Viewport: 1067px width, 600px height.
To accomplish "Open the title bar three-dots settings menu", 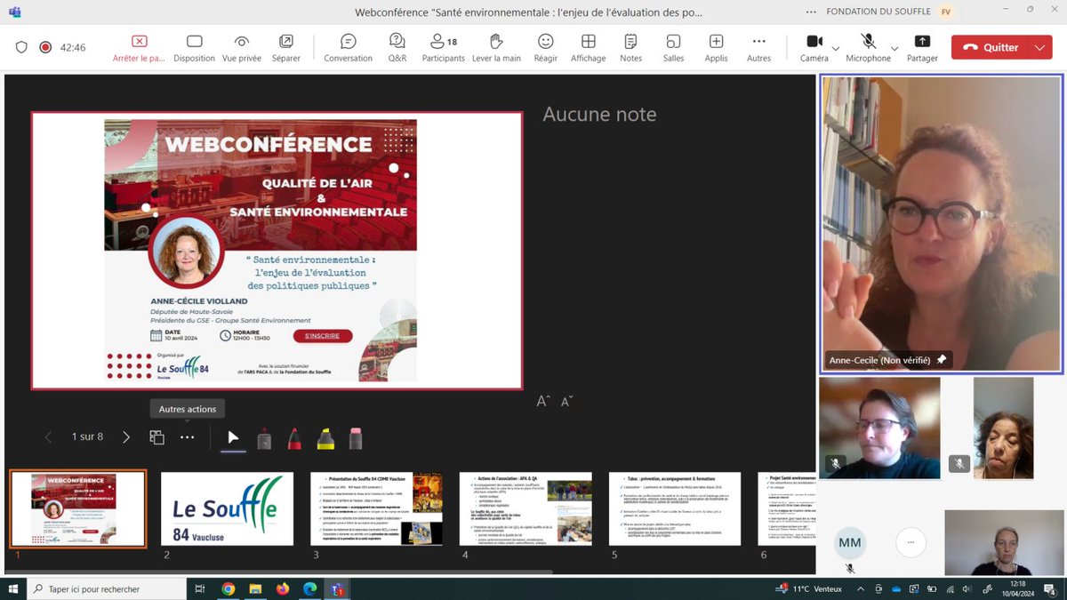I will coord(810,11).
